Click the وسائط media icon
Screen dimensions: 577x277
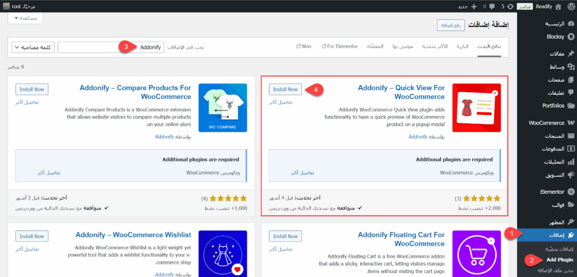[x=571, y=67]
